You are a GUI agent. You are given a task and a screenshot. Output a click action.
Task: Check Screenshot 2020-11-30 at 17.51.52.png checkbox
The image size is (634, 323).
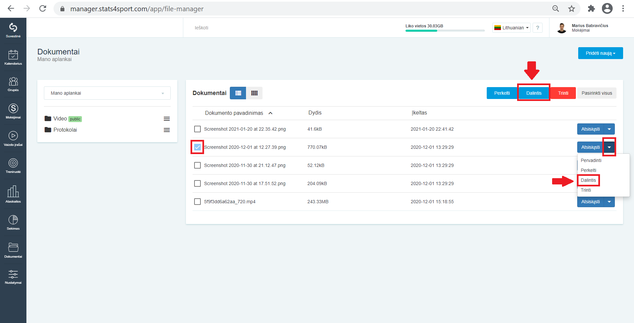[197, 183]
